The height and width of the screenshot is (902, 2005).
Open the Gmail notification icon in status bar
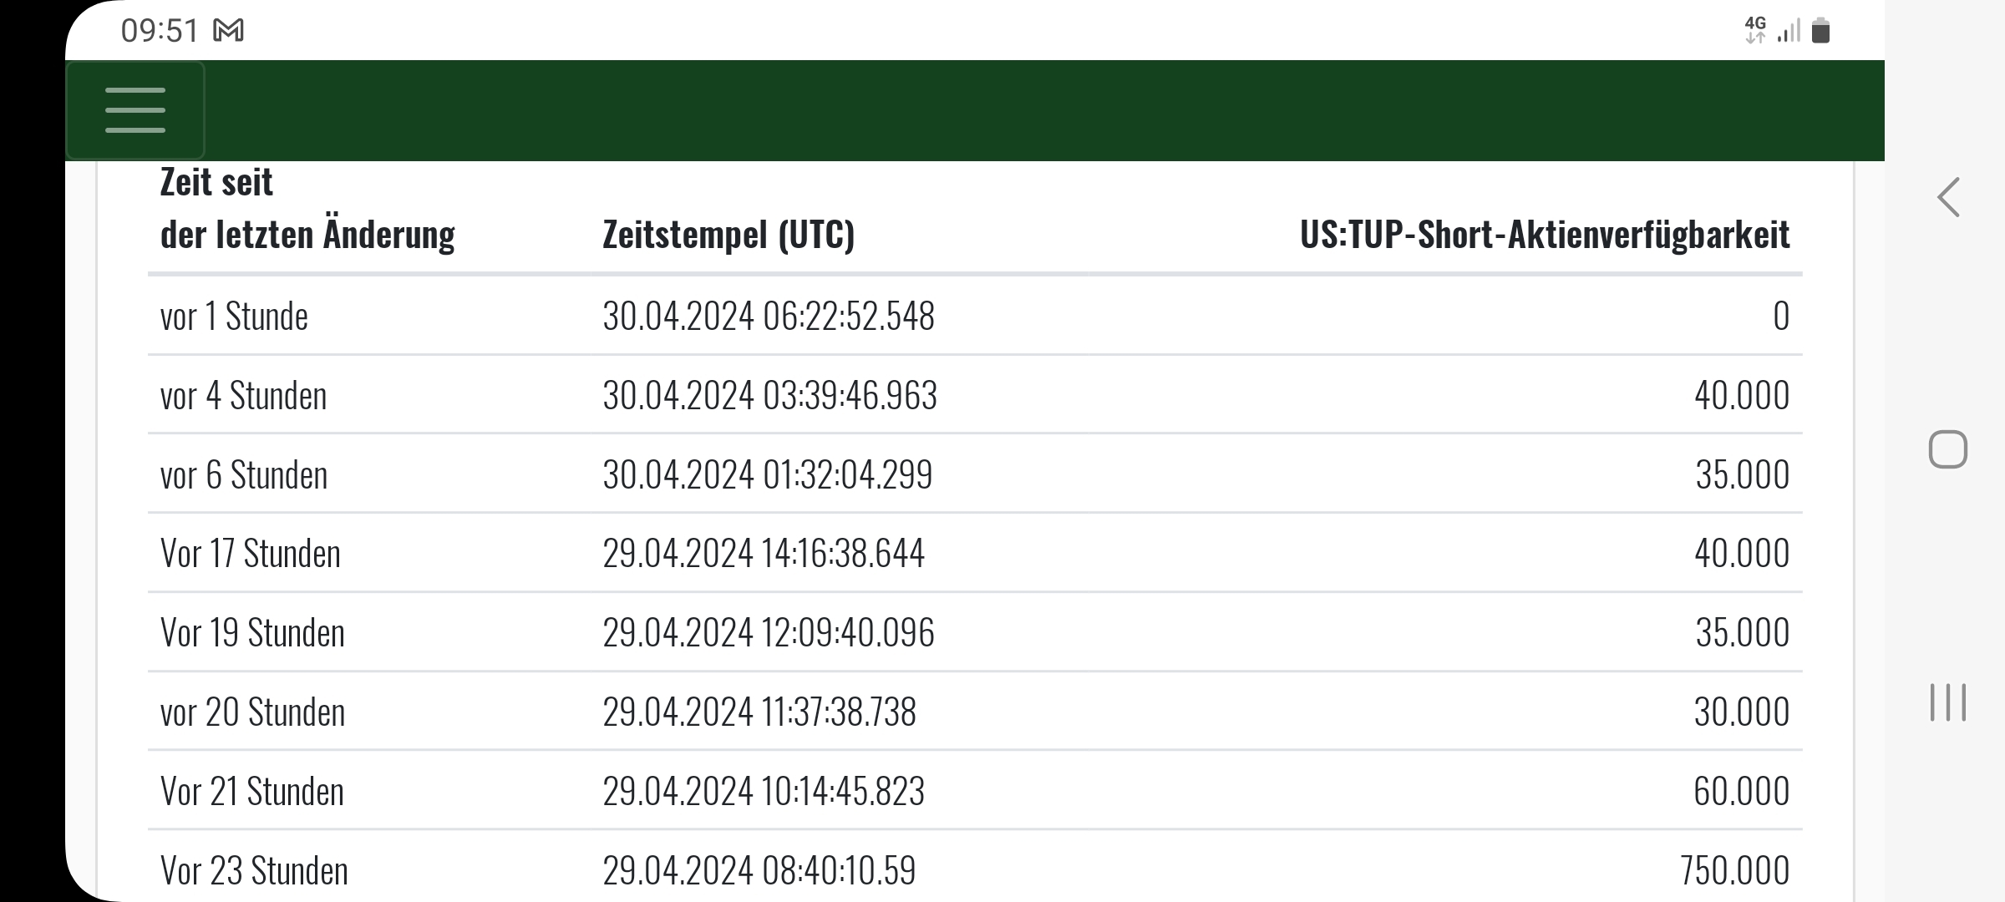[x=227, y=31]
